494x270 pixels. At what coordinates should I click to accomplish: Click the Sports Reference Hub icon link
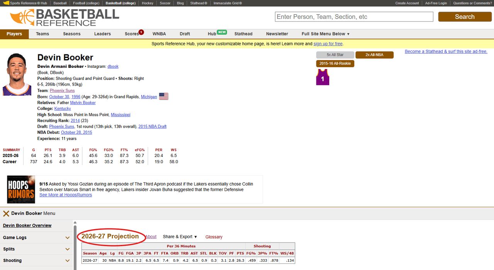click(25, 3)
